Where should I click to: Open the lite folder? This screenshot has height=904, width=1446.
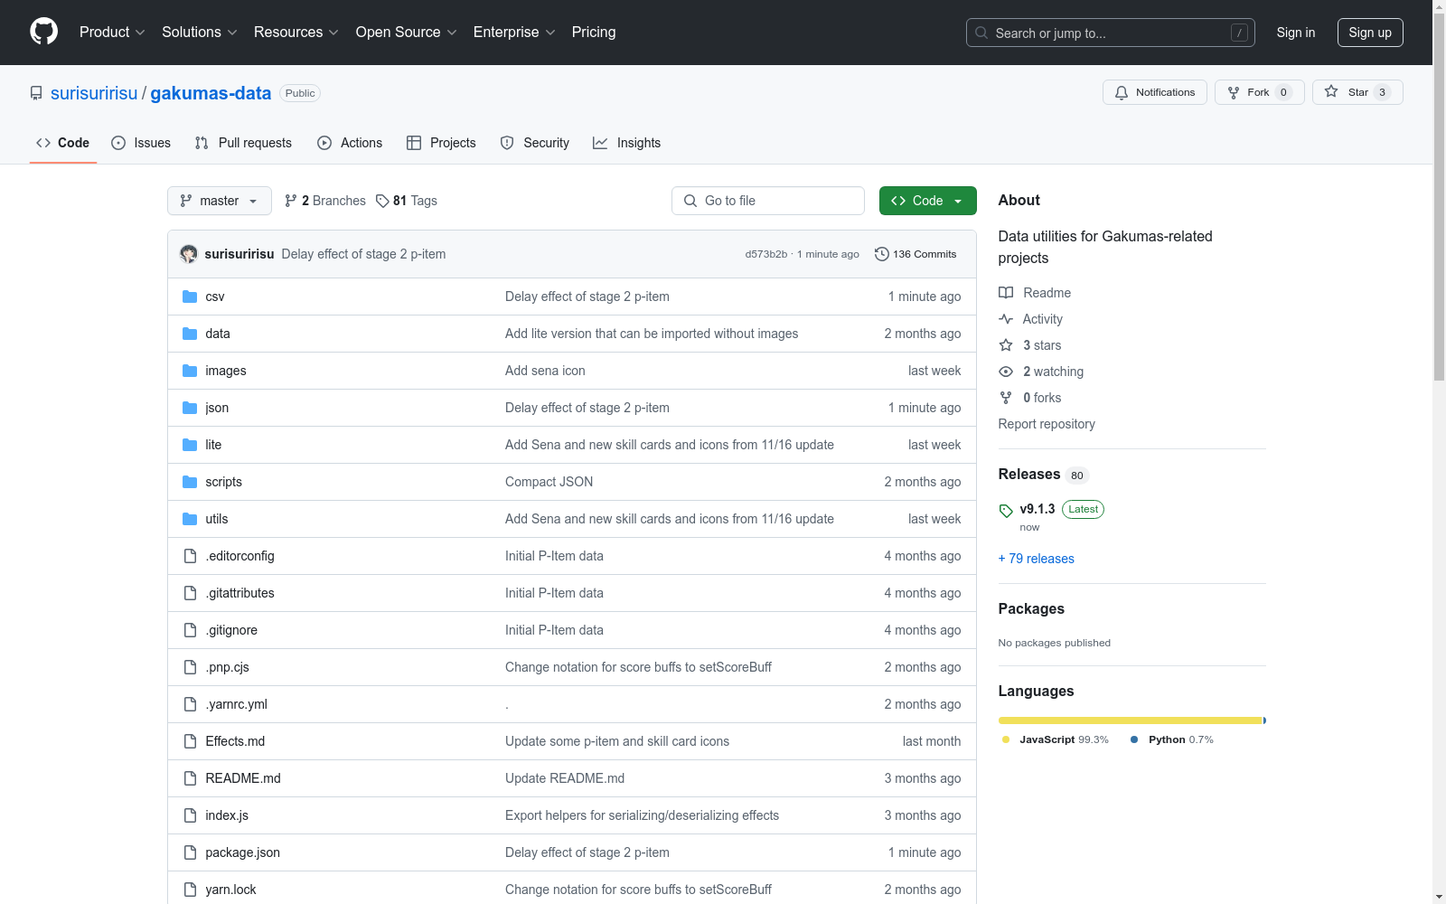213,445
